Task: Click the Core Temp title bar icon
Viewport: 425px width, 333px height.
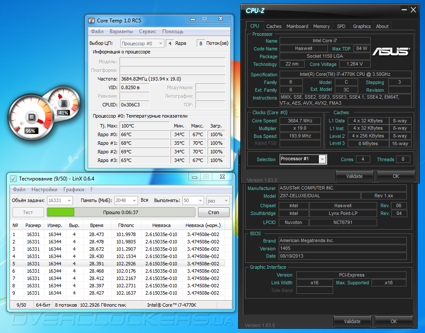Action: 92,20
